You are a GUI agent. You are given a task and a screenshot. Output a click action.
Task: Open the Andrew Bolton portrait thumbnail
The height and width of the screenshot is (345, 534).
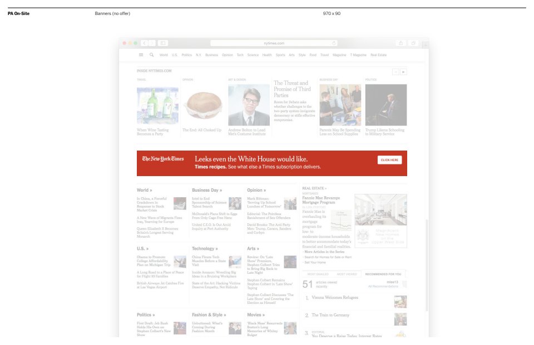(x=249, y=105)
